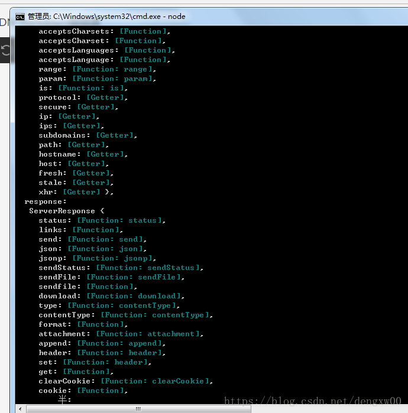
Task: Click the line 'append: [Function: append],'
Action: click(x=102, y=343)
